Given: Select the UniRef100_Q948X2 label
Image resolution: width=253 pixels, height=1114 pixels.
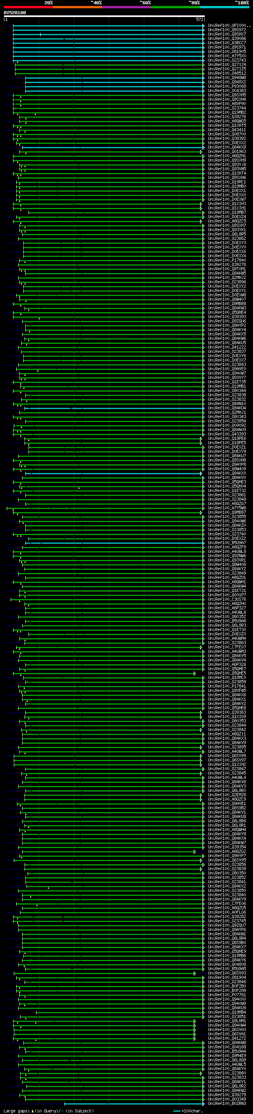Looking at the screenshot, I should pos(227,82).
